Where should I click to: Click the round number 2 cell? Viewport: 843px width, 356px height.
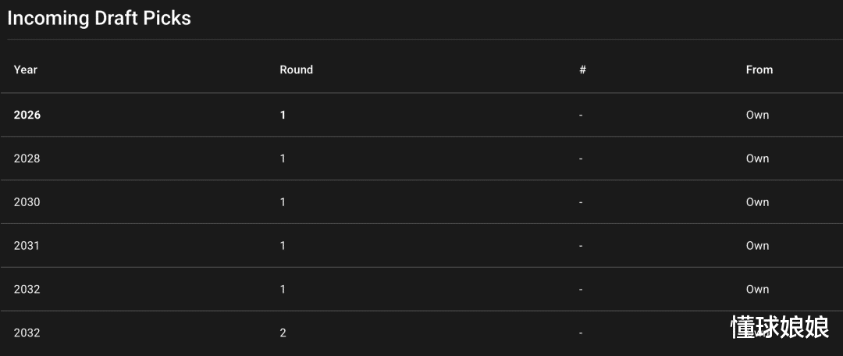pyautogui.click(x=283, y=333)
